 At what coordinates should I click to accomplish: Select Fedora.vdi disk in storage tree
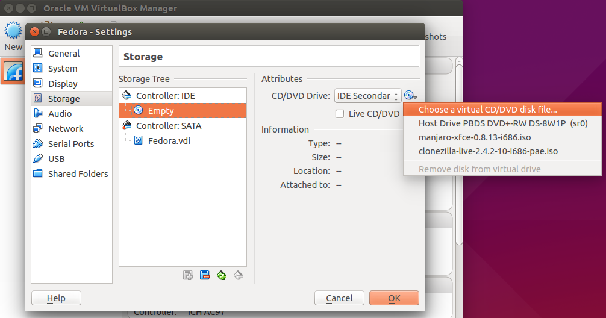click(x=183, y=141)
